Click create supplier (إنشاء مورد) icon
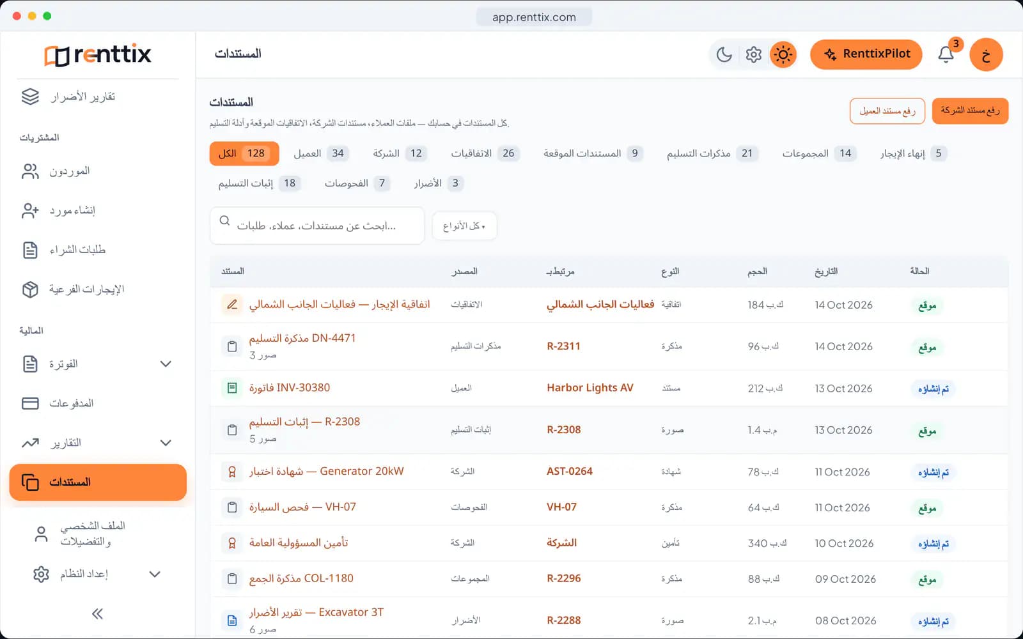 [30, 211]
